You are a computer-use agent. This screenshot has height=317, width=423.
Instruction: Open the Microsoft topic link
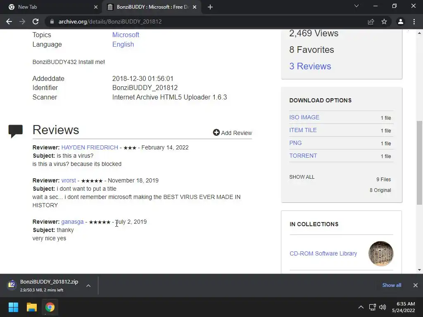pyautogui.click(x=126, y=35)
